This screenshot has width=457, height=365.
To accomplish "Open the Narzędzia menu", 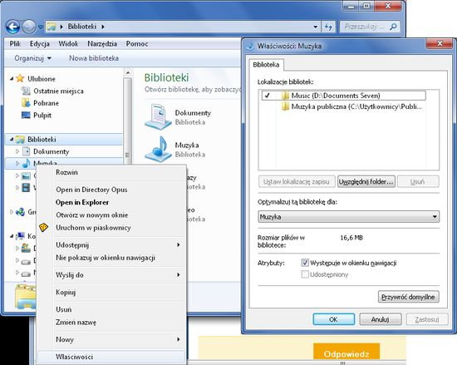I will [102, 44].
